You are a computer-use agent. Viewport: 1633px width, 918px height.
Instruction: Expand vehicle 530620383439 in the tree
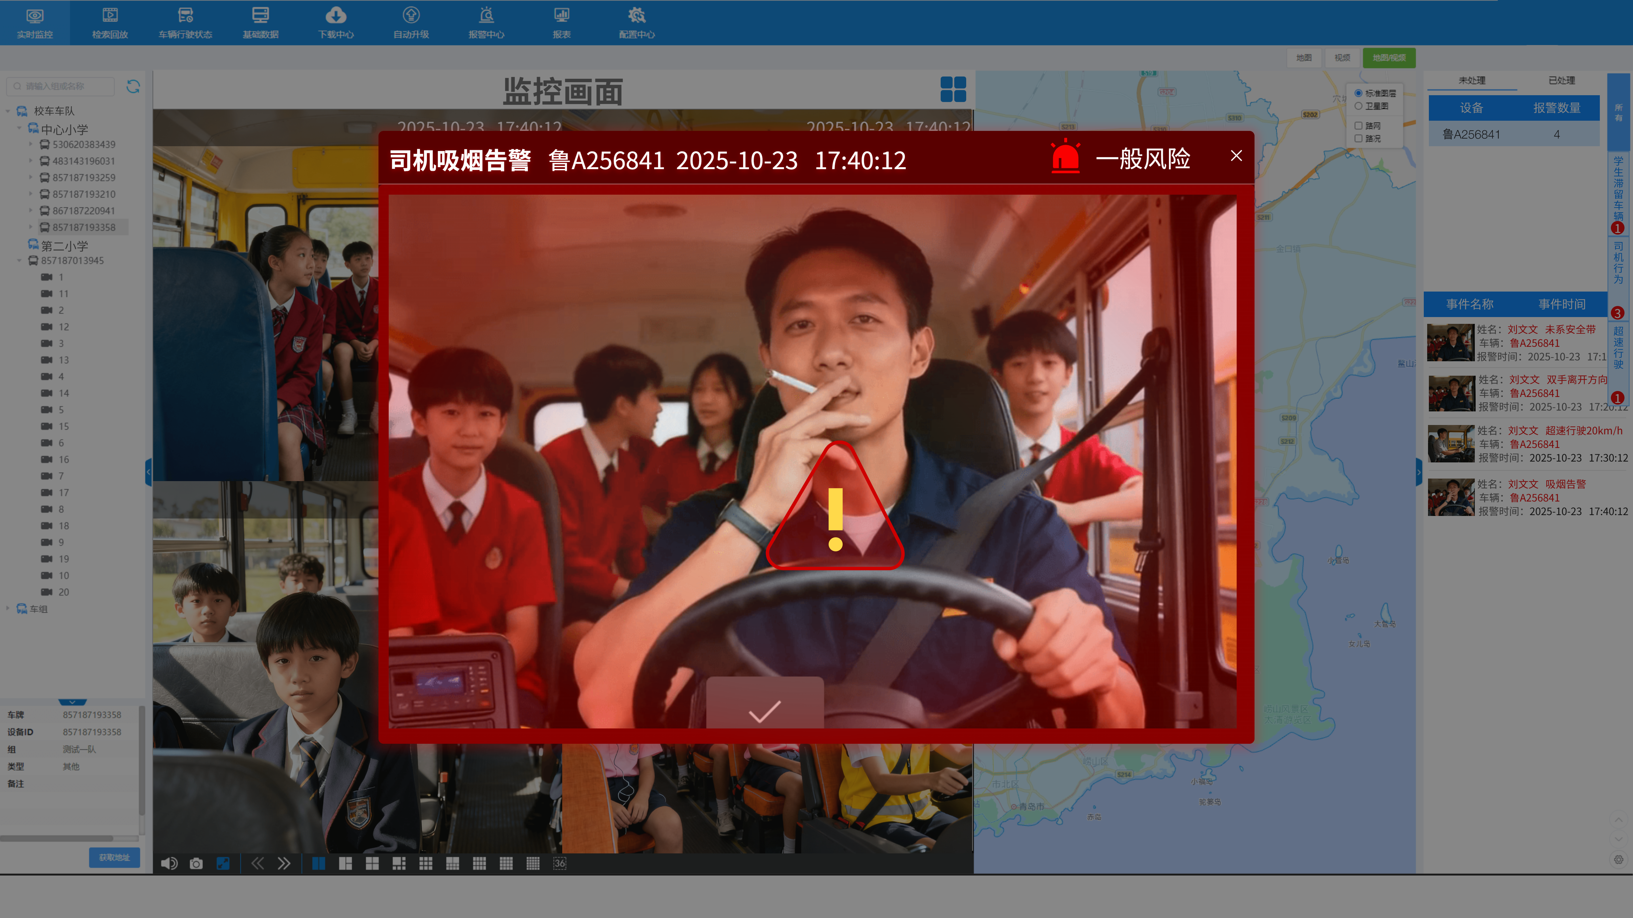click(30, 144)
